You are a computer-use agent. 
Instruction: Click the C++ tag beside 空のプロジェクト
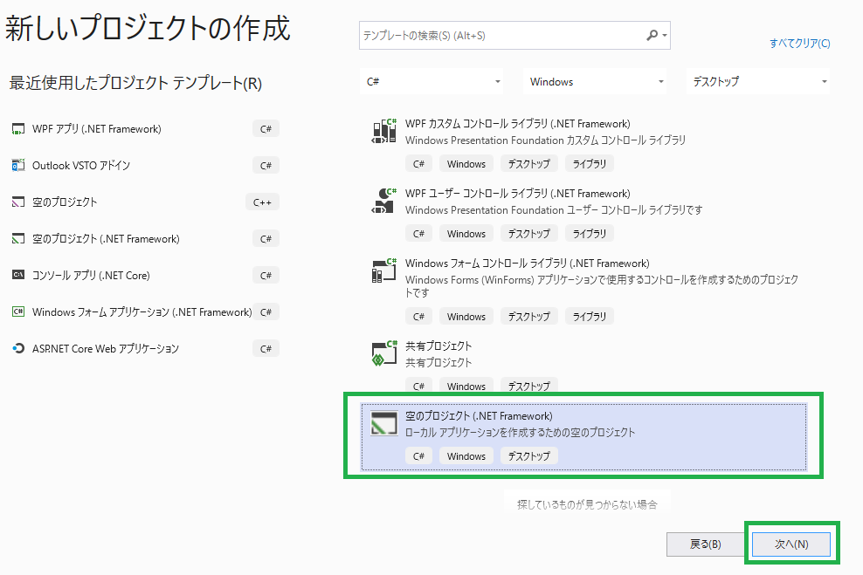click(263, 202)
